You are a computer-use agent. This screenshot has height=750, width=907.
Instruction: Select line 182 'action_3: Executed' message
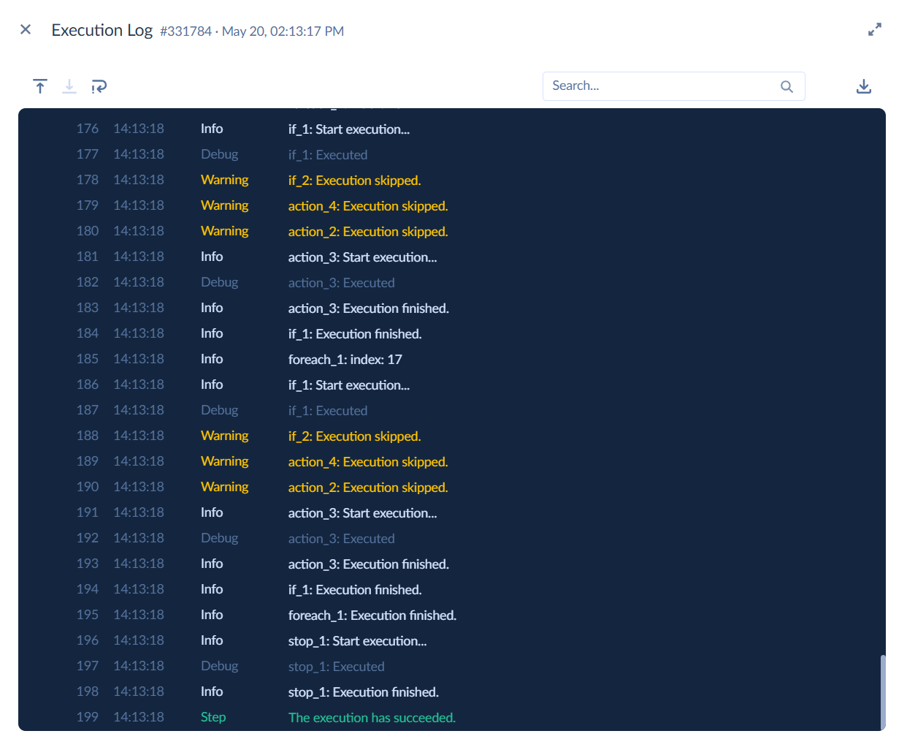(x=342, y=283)
